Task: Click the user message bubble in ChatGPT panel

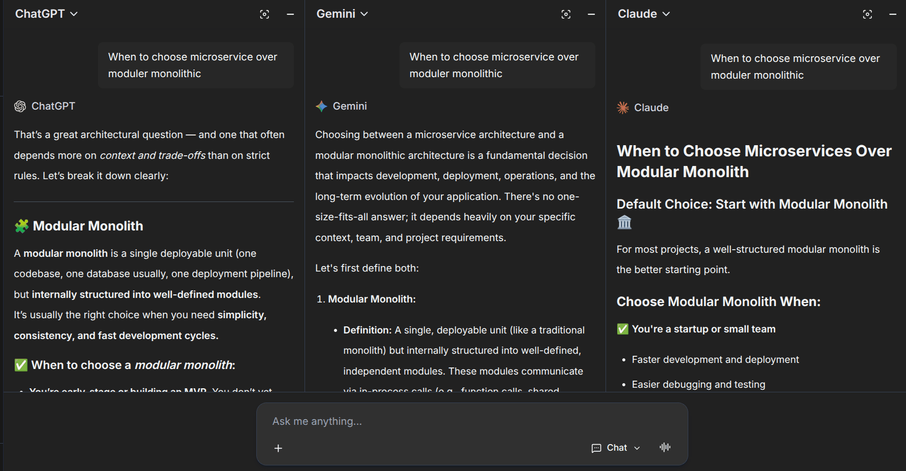Action: (x=196, y=65)
